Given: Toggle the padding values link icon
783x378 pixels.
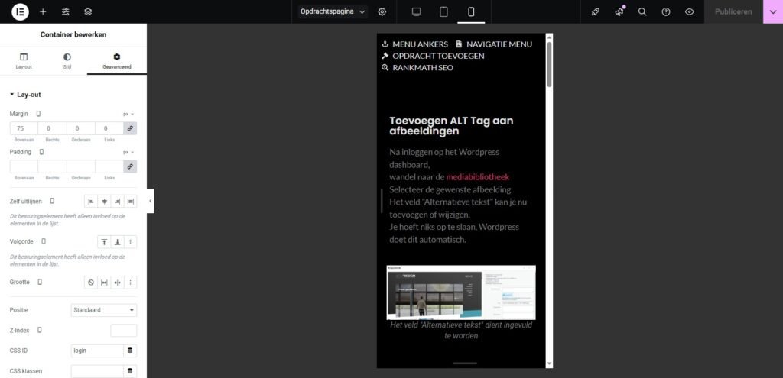Looking at the screenshot, I should [130, 166].
